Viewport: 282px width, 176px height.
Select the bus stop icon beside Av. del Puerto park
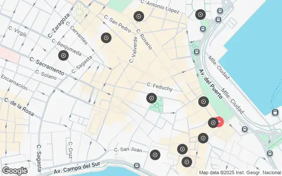point(197,52)
